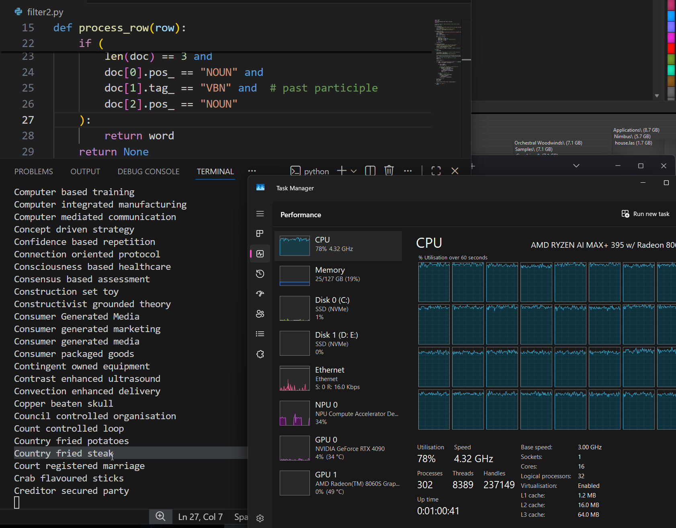Open Task Manager settings gear

pyautogui.click(x=260, y=518)
